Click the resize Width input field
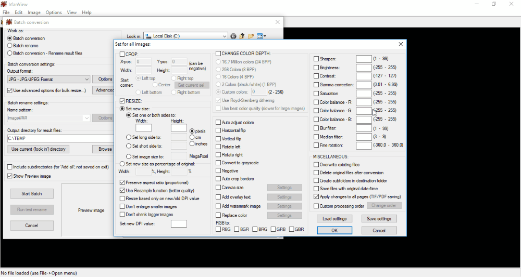The width and height of the screenshot is (521, 277). click(144, 128)
